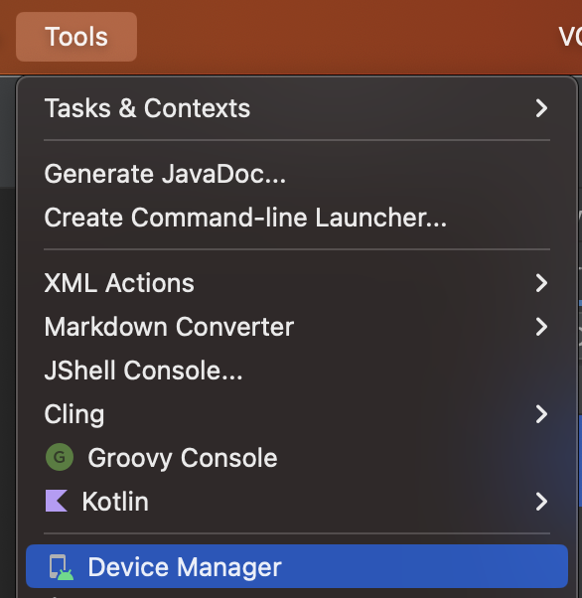Expand the Markdown Converter submenu chevron

[x=541, y=327]
